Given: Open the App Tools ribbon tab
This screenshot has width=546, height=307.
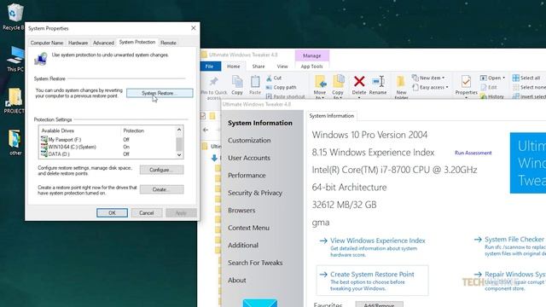Looking at the screenshot, I should (x=312, y=67).
